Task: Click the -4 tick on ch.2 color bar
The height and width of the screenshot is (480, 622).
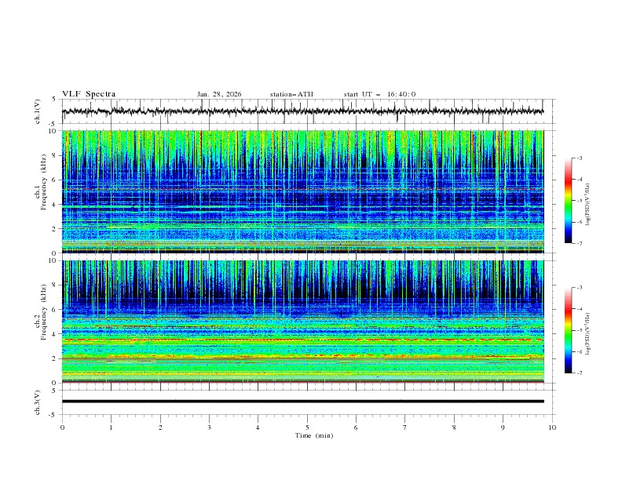Action: tap(579, 309)
